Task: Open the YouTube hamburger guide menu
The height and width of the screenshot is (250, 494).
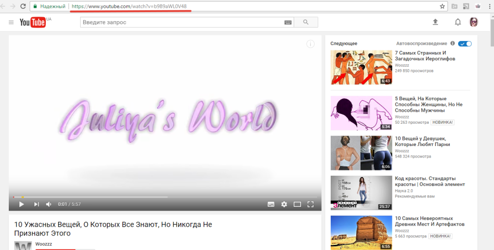Action: coord(11,22)
